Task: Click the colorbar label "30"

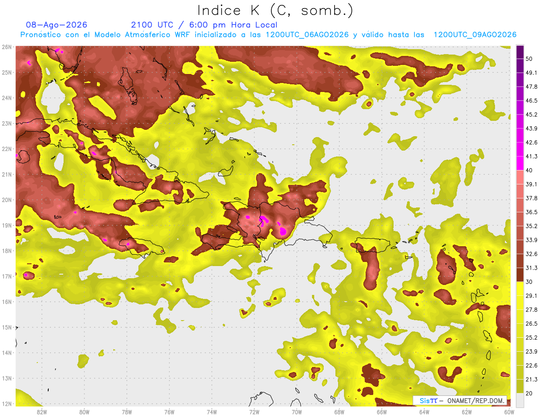Action: pyautogui.click(x=529, y=282)
